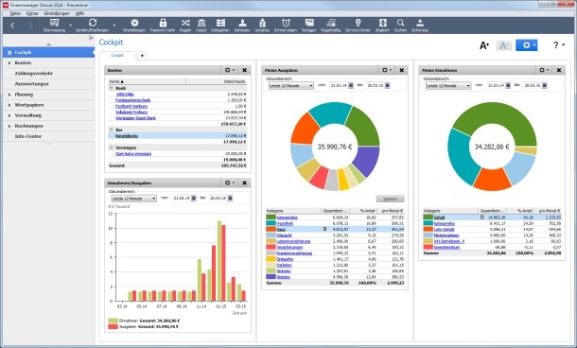Open the Suchen magnifier icon
Viewport: 577px width, 348px height.
400,23
